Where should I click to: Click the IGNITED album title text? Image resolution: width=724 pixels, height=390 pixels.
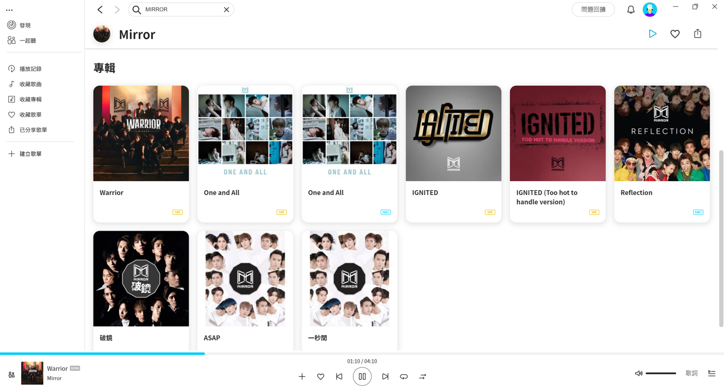tap(425, 193)
